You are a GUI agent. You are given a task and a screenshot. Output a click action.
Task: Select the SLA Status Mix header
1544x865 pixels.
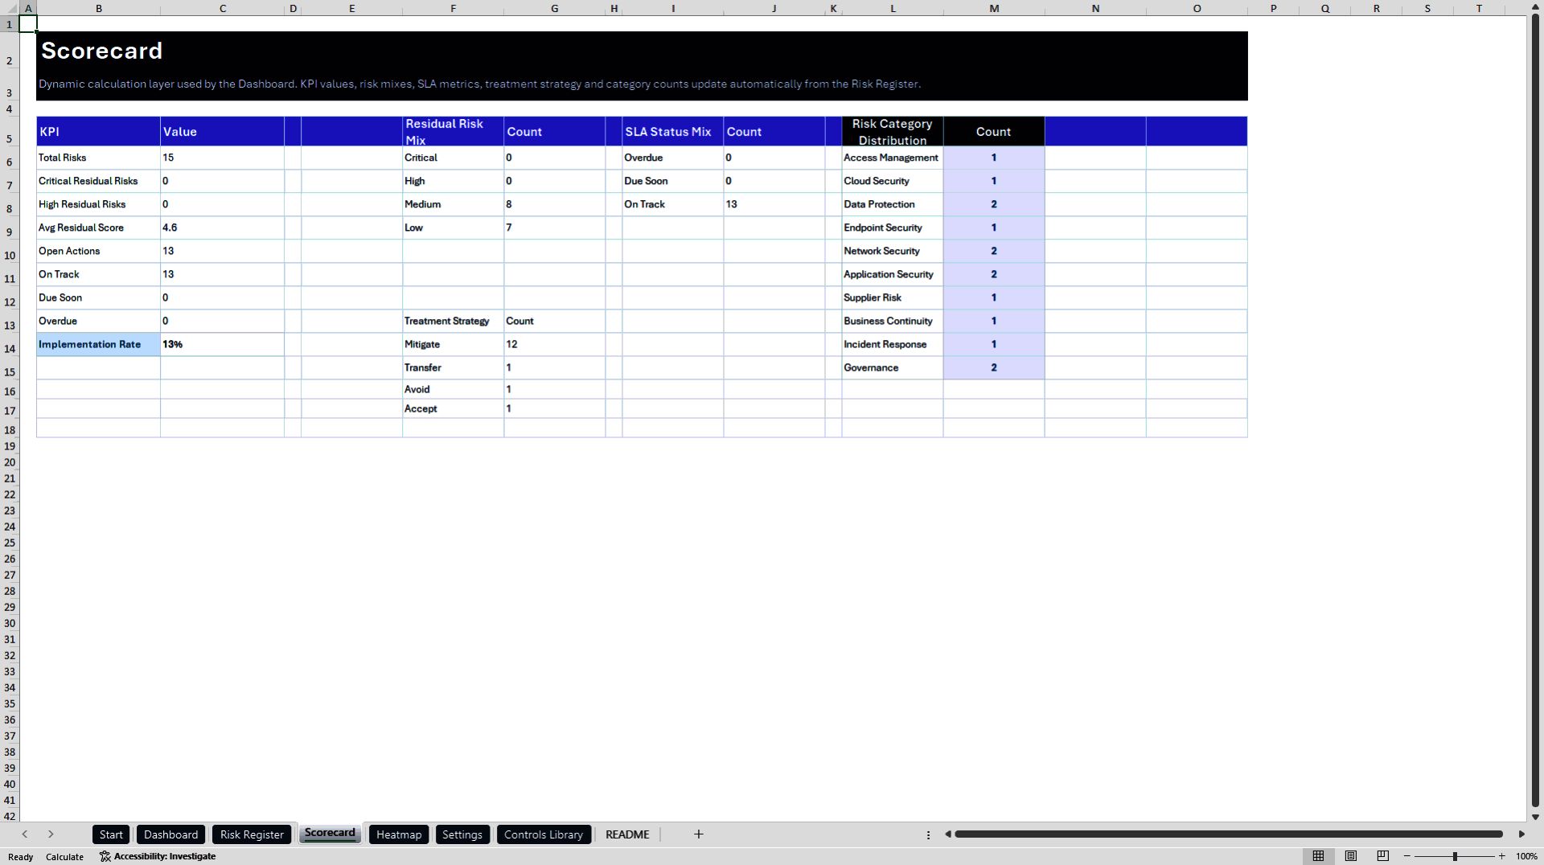pyautogui.click(x=672, y=131)
